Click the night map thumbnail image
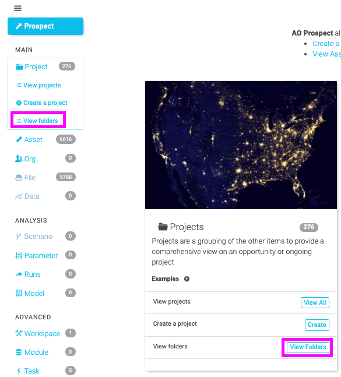341x377 pixels. point(241,145)
